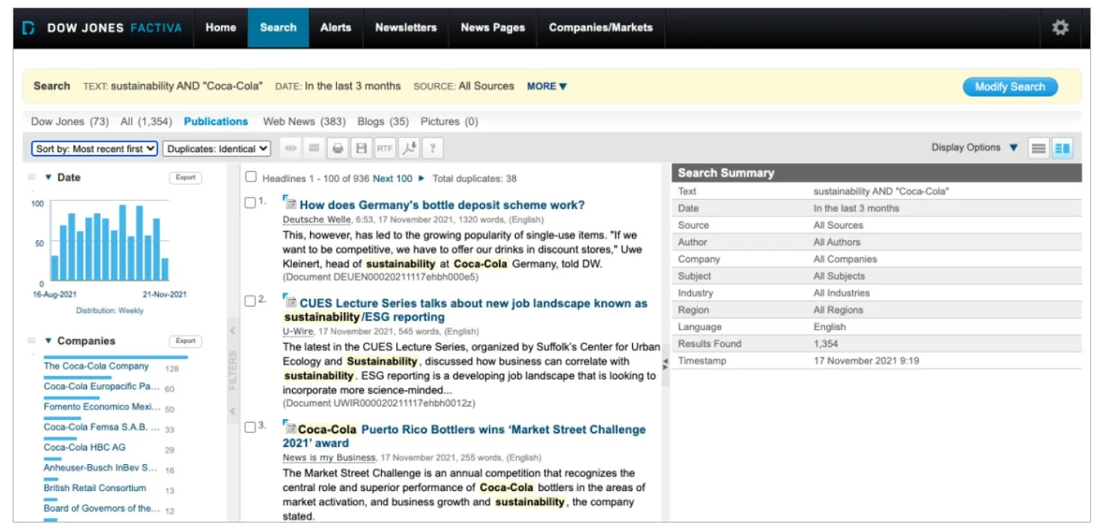Filter by Fomento Economico Mexicano

pos(102,406)
